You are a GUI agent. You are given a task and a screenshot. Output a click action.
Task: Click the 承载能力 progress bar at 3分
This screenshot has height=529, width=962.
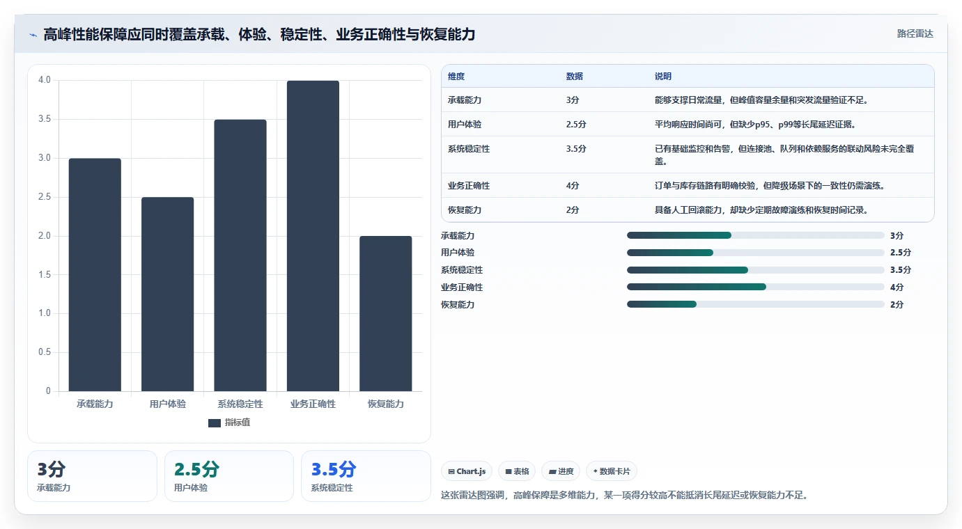(x=756, y=235)
